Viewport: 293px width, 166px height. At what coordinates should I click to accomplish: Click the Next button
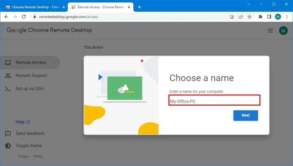(246, 115)
